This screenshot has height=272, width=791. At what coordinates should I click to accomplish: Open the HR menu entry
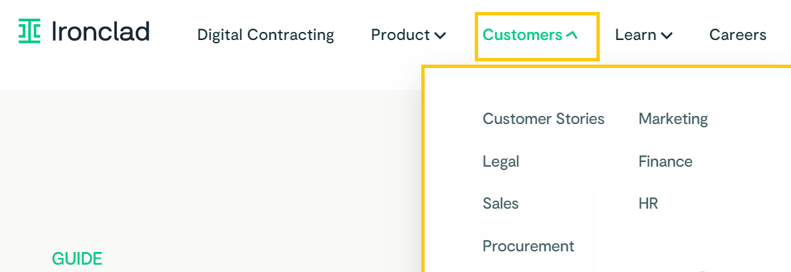pyautogui.click(x=648, y=203)
